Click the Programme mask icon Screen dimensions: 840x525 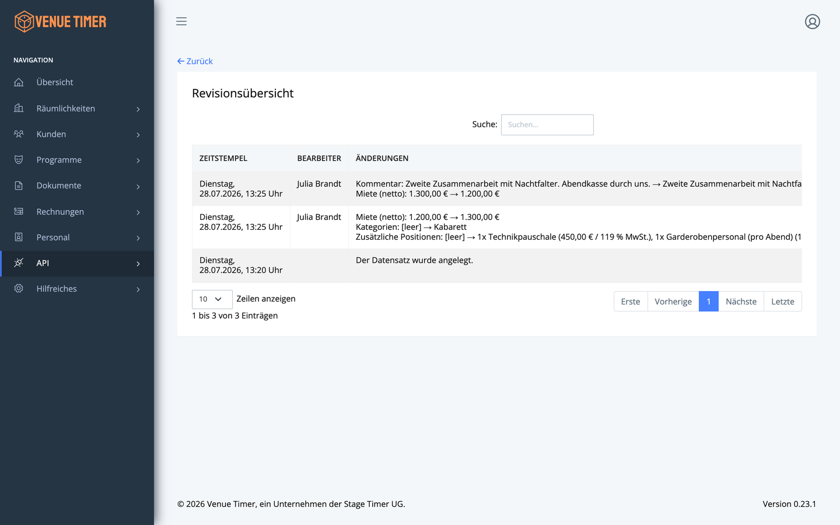(x=19, y=160)
